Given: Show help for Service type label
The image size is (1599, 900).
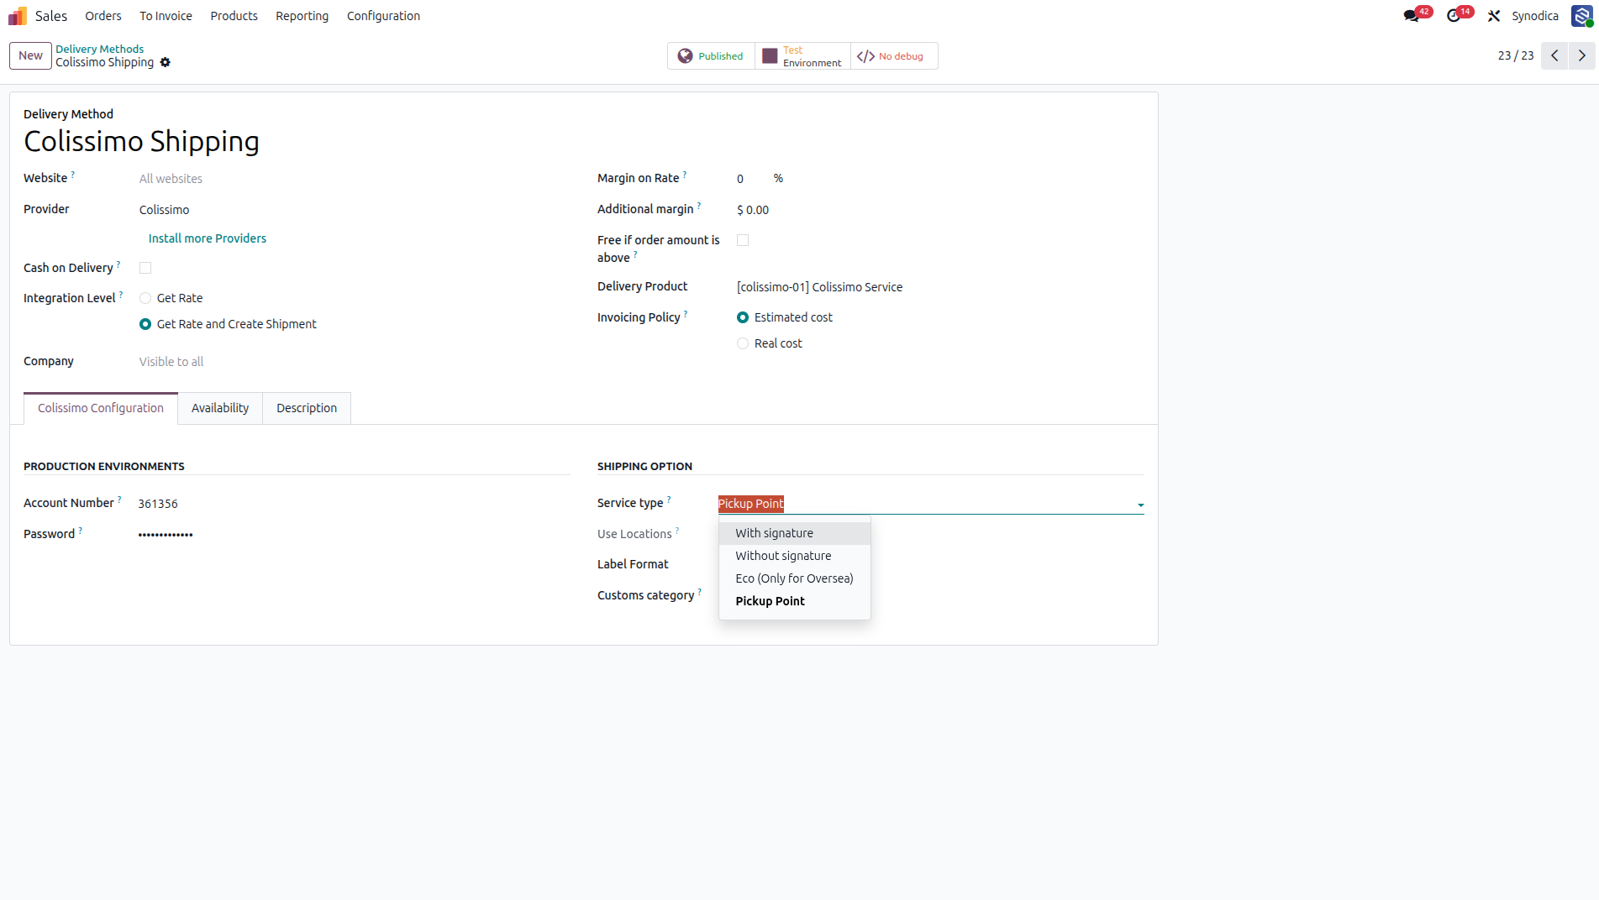Looking at the screenshot, I should (669, 500).
